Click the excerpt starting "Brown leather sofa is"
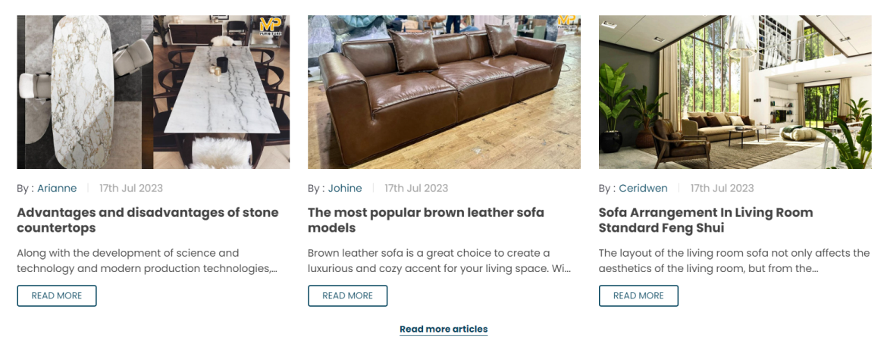The height and width of the screenshot is (350, 887). [439, 261]
